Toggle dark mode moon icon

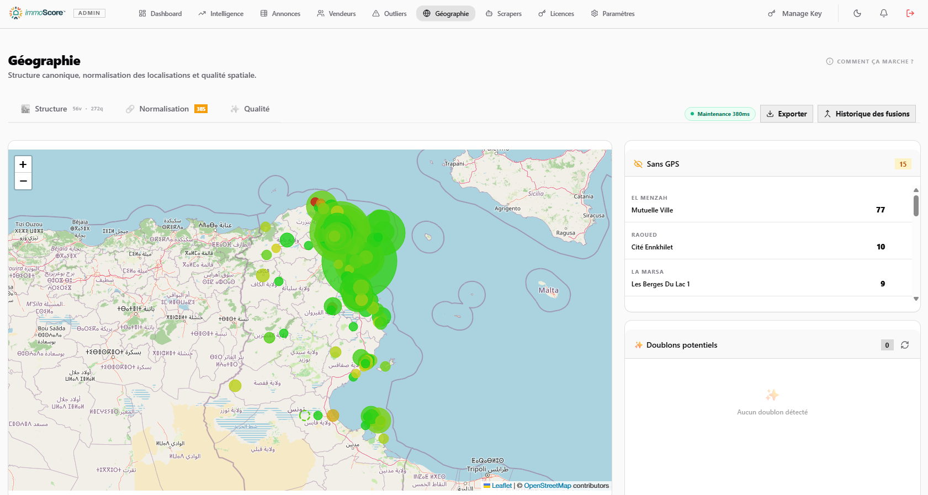[x=857, y=13]
